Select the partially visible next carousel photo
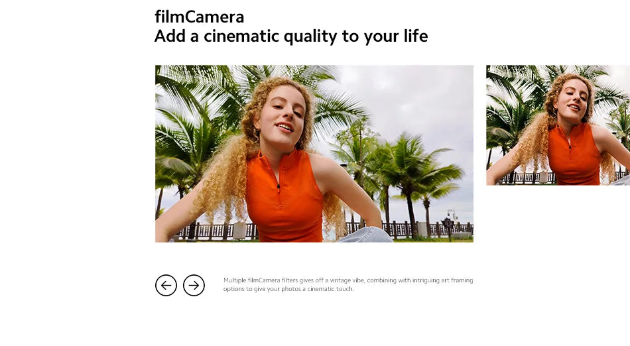Screen dimensions: 630x346 point(558,125)
